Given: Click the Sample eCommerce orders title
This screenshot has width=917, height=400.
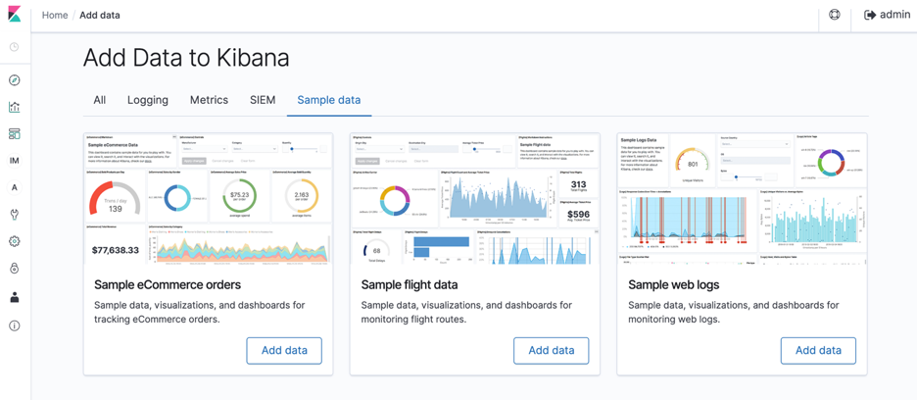Looking at the screenshot, I should pos(168,285).
